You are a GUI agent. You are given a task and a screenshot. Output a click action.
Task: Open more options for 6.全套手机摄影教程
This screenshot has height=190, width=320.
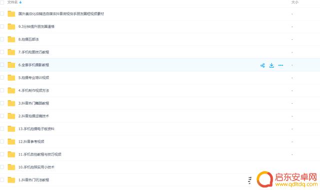tap(280, 65)
